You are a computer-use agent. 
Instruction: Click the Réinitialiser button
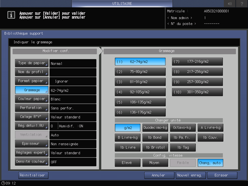[x=33, y=175]
